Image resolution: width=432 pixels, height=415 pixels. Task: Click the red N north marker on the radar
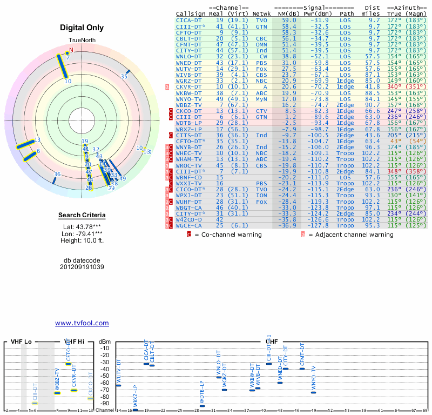coord(70,50)
